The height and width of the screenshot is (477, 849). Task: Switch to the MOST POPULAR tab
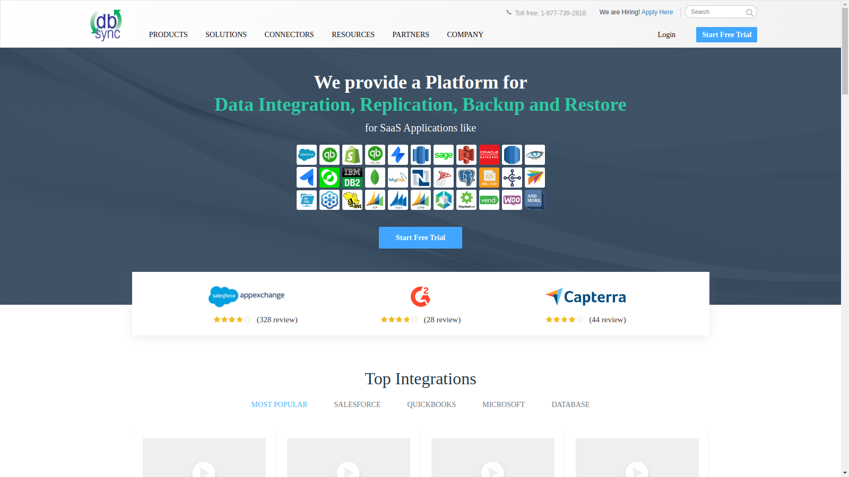click(279, 404)
